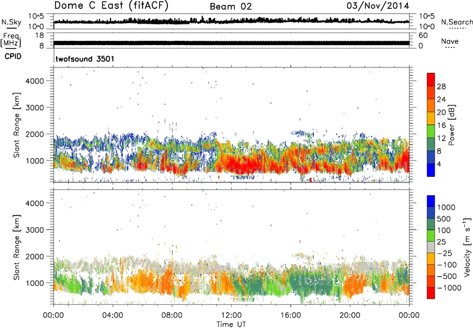473x328 pixels.
Task: Click the velocity panel 'Slant Range [km]' label
Action: tap(17, 247)
